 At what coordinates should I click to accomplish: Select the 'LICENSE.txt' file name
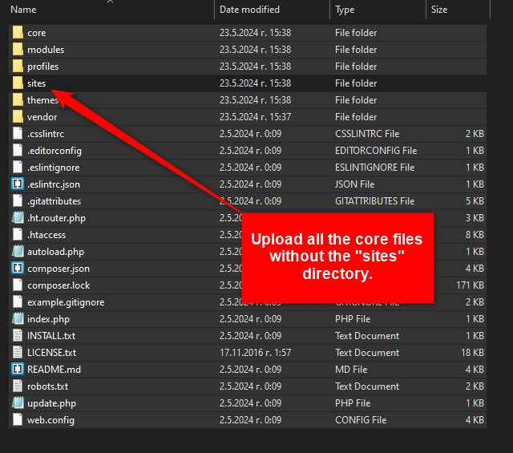pos(51,353)
